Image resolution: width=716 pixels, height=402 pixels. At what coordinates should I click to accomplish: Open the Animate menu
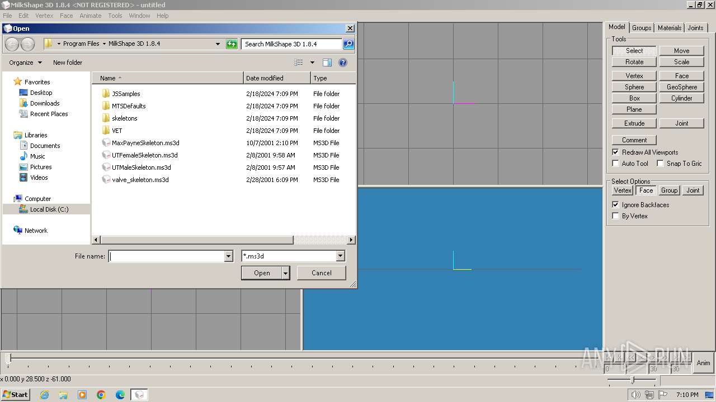coord(90,16)
